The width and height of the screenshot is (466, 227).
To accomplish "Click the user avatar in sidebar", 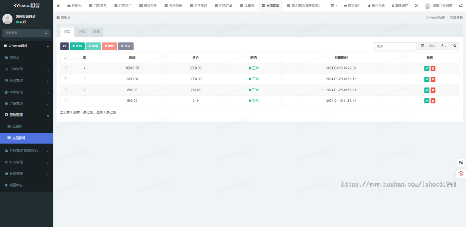I will 7,19.
